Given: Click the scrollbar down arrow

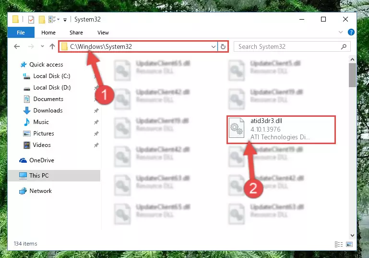Looking at the screenshot, I should point(352,235).
